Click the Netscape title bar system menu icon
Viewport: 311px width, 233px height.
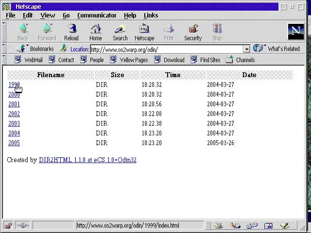(x=6, y=6)
